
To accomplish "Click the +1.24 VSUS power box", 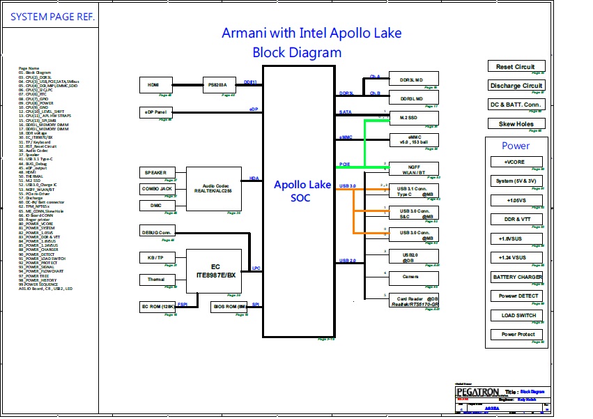I will click(516, 258).
